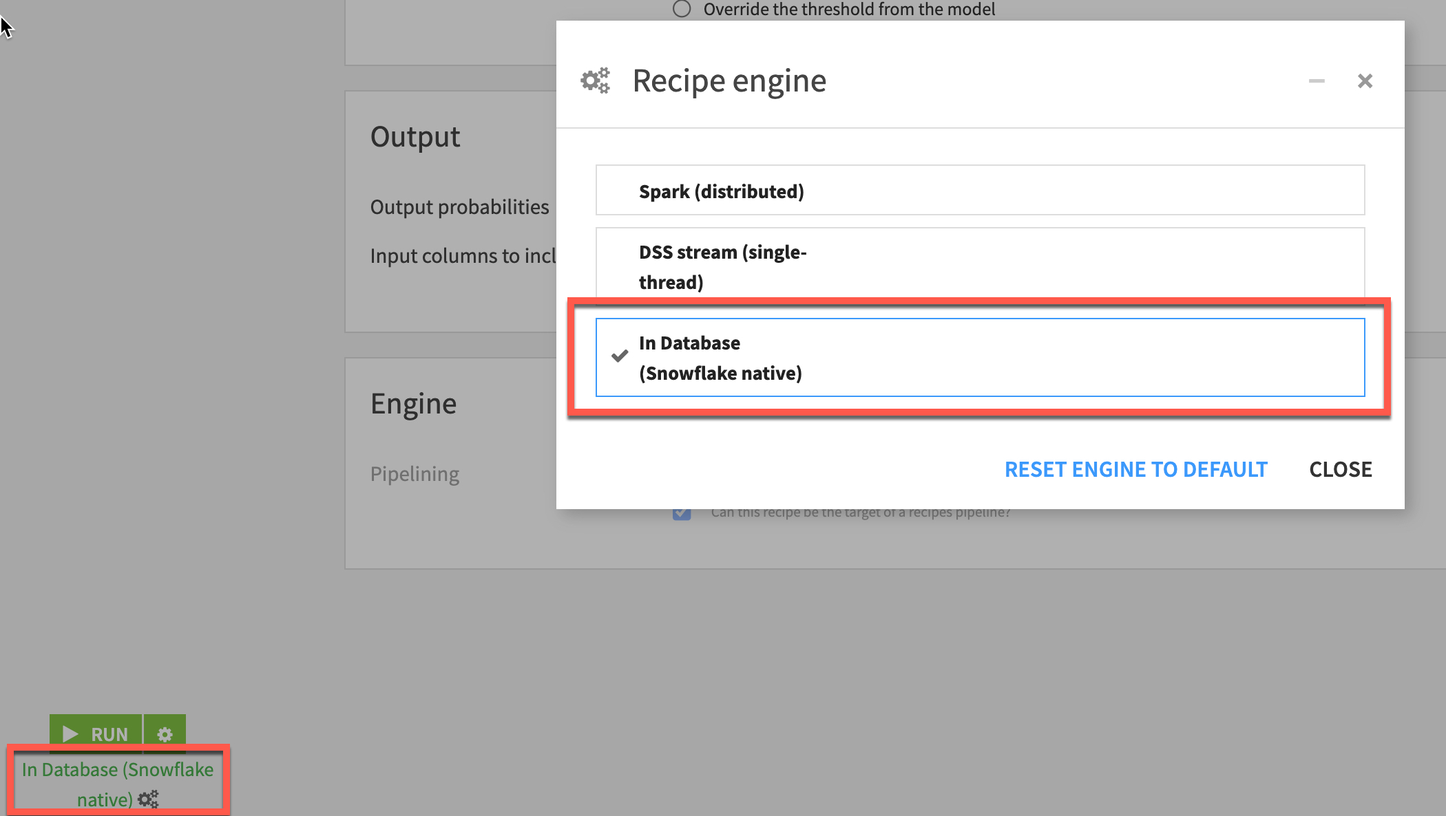Click cogs icon next to Snowflake native label
The height and width of the screenshot is (816, 1446).
coord(148,799)
